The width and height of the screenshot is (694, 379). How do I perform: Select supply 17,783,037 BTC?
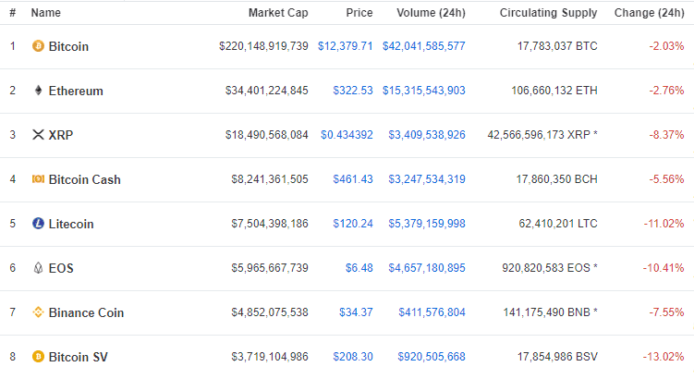[557, 46]
